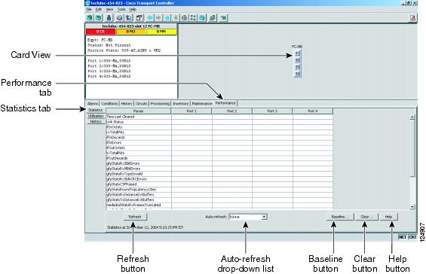Click the grayed down arrow toolbar icon
Image resolution: width=426 pixels, height=274 pixels.
(x=176, y=18)
